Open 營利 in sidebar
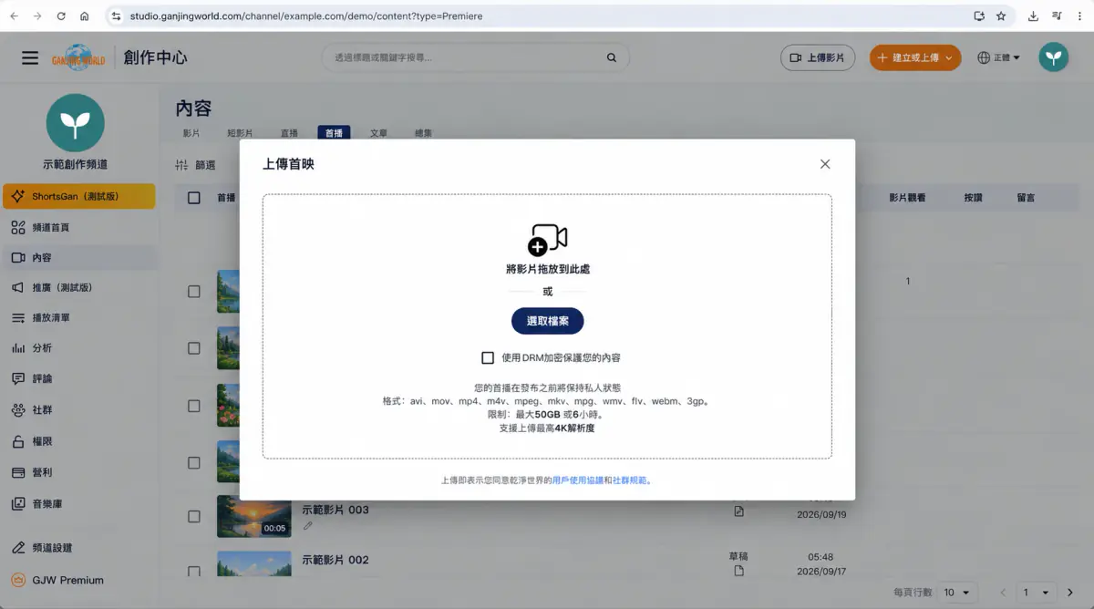Screen dimensions: 1094x609 tap(78, 472)
